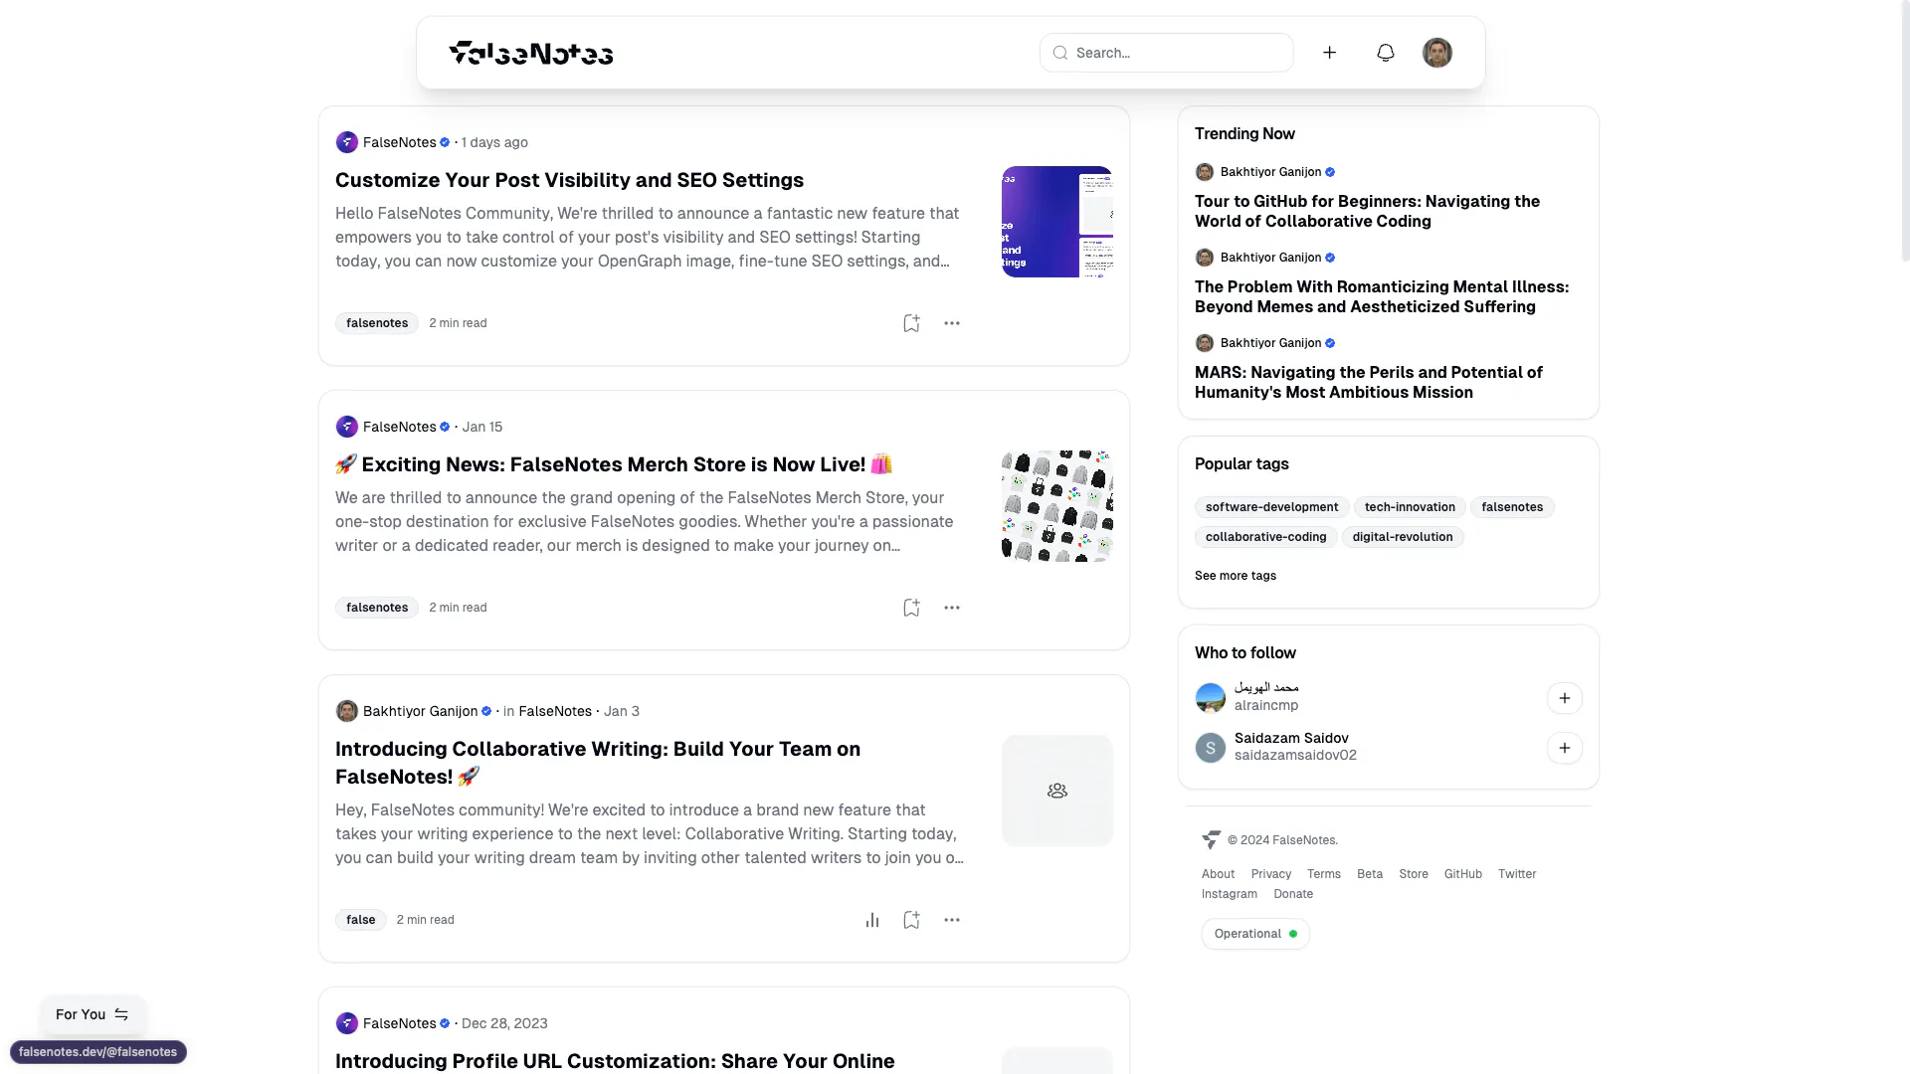This screenshot has width=1910, height=1074.
Task: Open the Instagram footer link
Action: point(1230,894)
